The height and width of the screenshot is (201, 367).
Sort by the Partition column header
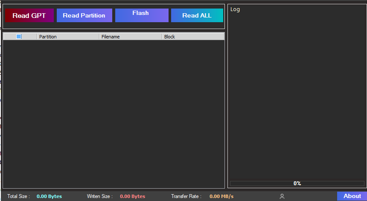(68, 37)
